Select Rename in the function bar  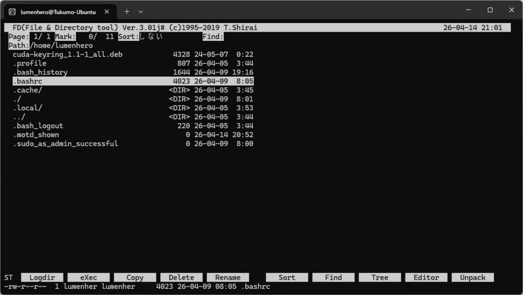(228, 278)
